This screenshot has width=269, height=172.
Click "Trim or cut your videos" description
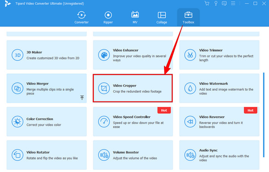pyautogui.click(x=226, y=58)
